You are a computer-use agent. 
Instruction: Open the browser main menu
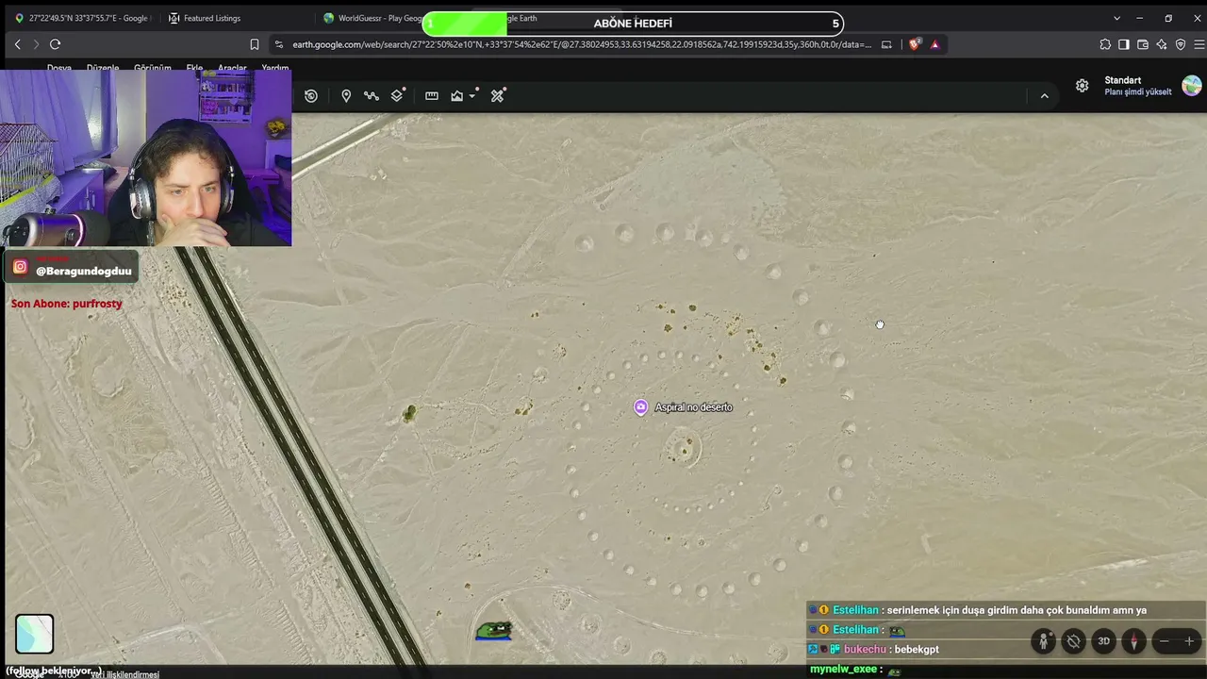pyautogui.click(x=1199, y=44)
